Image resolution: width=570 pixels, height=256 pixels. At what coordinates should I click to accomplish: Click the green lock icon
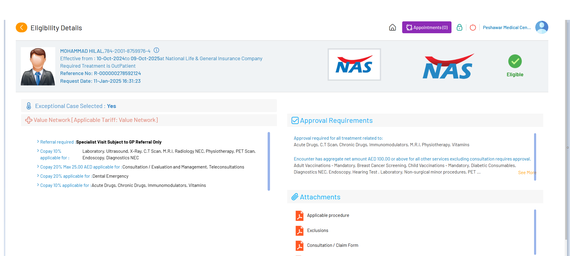coord(460,27)
